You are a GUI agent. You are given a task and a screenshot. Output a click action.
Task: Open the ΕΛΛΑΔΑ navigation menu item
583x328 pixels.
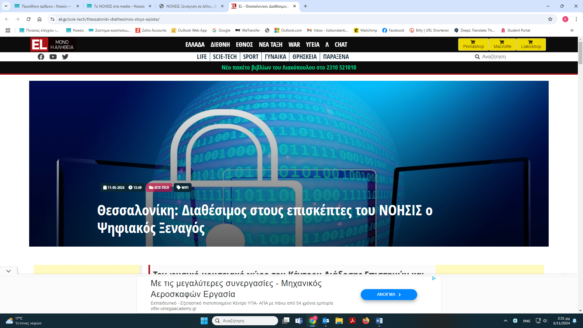coord(195,45)
